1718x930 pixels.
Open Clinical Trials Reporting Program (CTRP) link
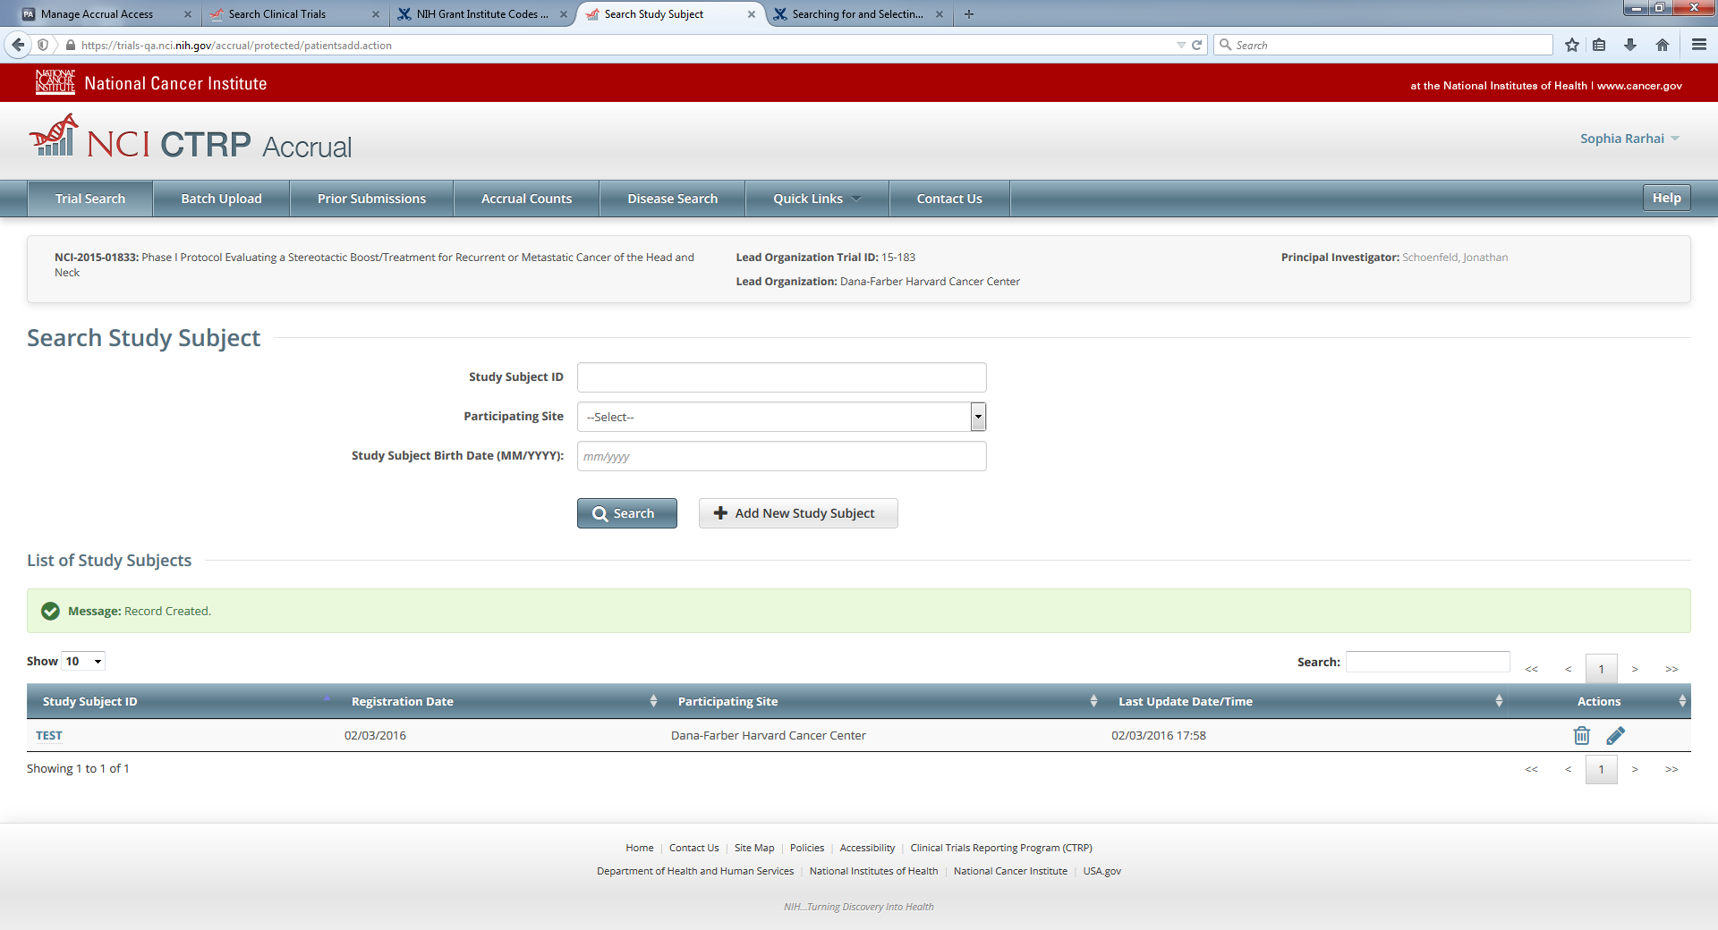1001,848
